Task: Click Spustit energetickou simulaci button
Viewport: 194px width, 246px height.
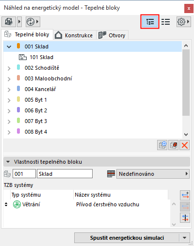Action: 127,238
